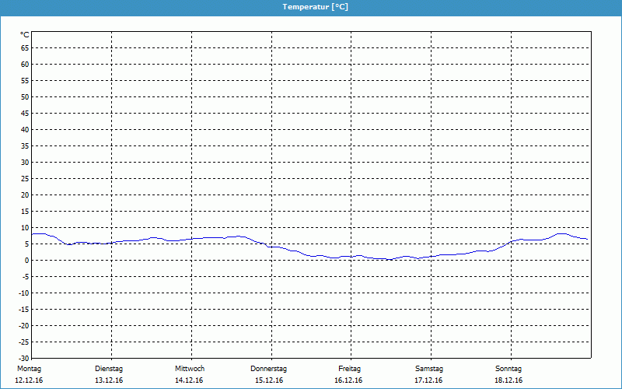Select the Montag label on the time axis
Image resolution: width=622 pixels, height=389 pixels.
pos(29,369)
